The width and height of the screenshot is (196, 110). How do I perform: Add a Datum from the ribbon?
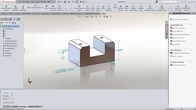[46, 7]
